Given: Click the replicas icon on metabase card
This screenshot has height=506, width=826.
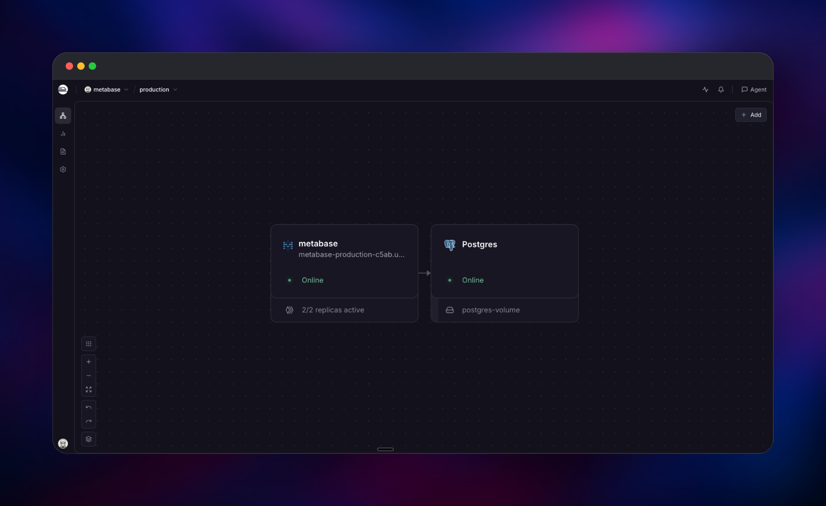Looking at the screenshot, I should [x=290, y=310].
